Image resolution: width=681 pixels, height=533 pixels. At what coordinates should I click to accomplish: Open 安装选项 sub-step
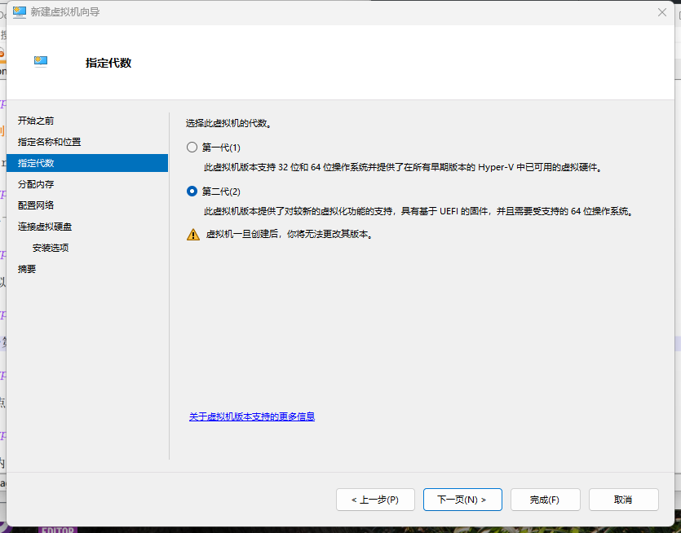[51, 248]
